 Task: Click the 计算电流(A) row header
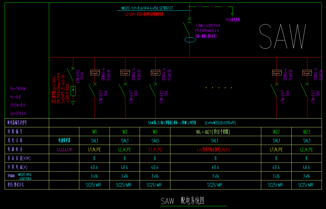(18, 167)
